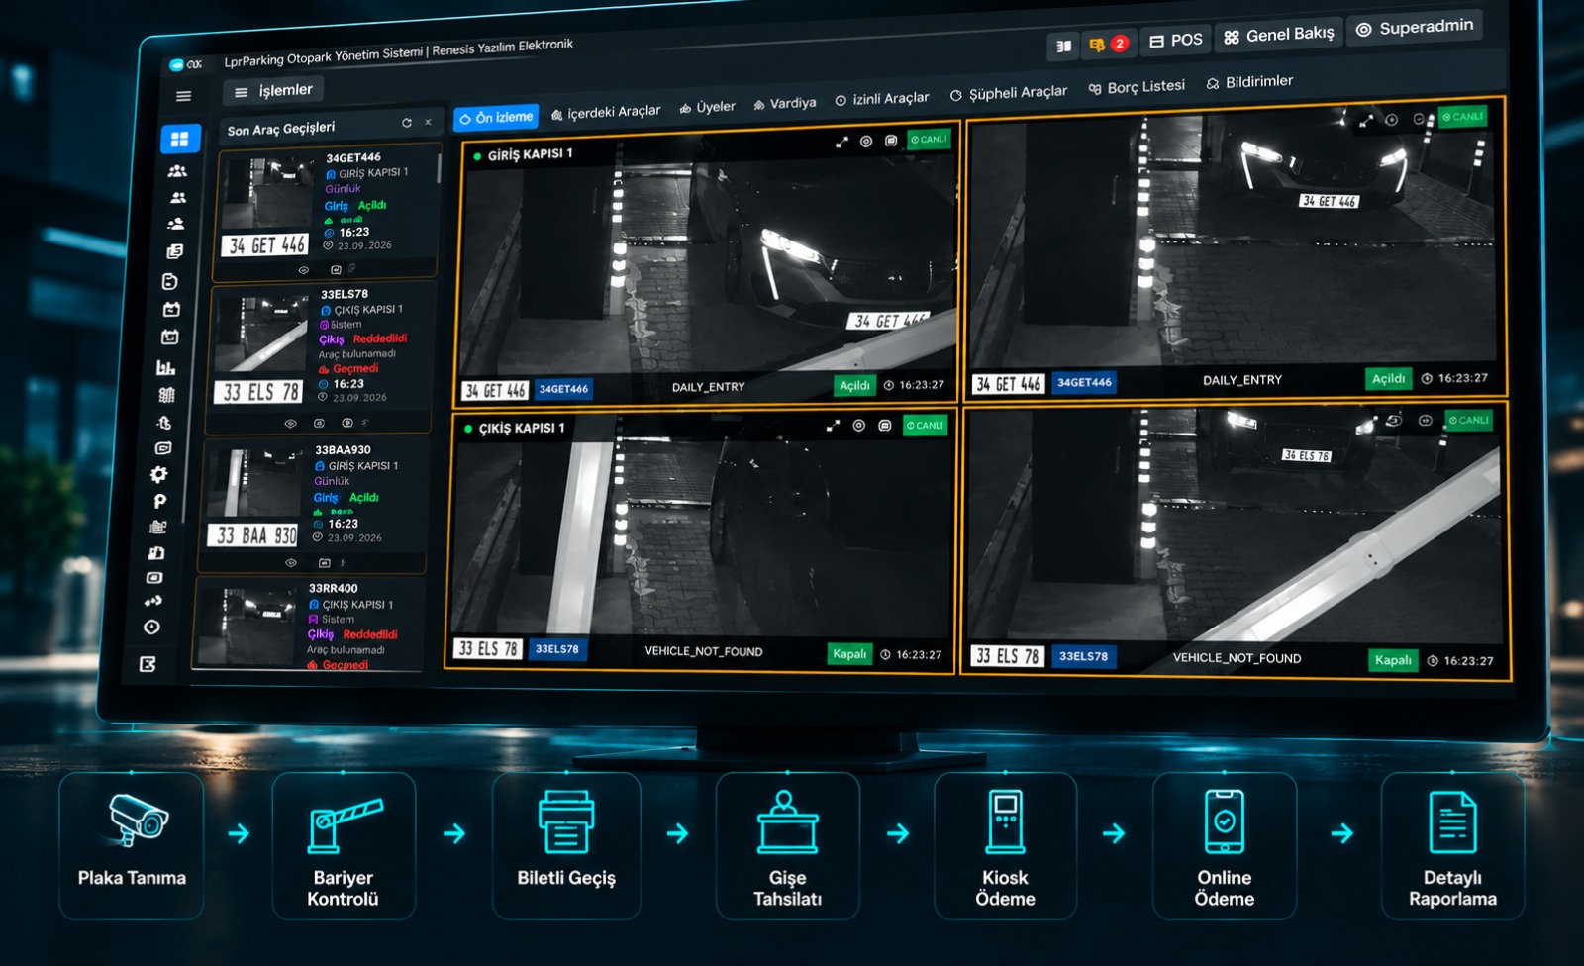Toggle CANLI live on ÇIKIŞ KAPISI 1 feed
The width and height of the screenshot is (1584, 966).
tap(926, 426)
